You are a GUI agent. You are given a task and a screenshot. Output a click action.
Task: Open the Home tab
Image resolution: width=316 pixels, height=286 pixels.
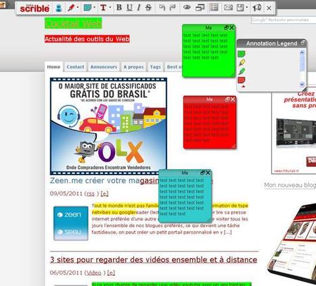click(x=53, y=67)
